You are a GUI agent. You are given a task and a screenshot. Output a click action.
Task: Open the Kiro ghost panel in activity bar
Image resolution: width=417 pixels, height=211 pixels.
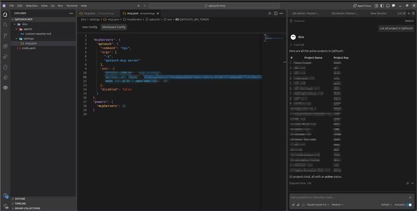[x=5, y=67]
